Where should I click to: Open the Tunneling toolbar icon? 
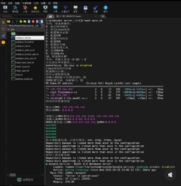pyautogui.click(x=76, y=9)
